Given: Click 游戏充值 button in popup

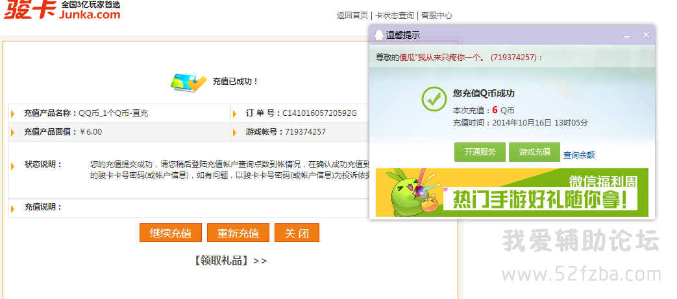Looking at the screenshot, I should click(x=534, y=152).
